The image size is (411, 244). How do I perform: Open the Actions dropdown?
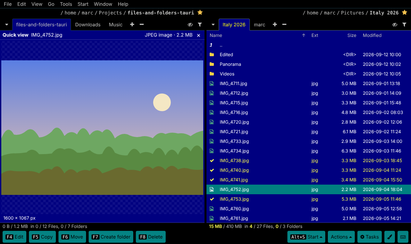341,237
